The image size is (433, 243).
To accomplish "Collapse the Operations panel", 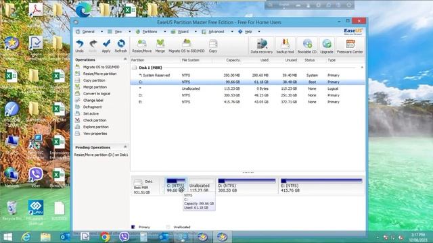I will tap(125, 59).
